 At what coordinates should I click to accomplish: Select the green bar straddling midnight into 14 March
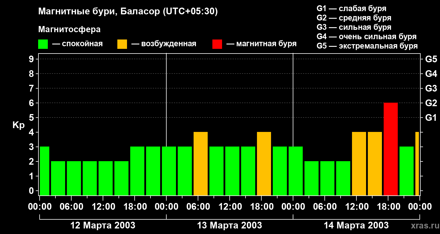tap(296, 171)
